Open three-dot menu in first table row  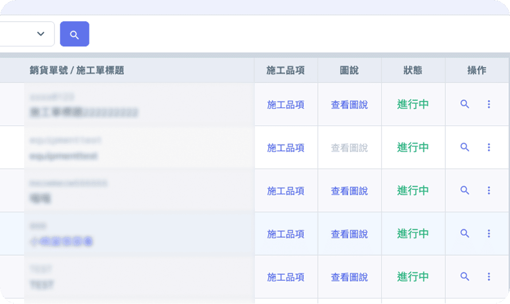click(489, 104)
